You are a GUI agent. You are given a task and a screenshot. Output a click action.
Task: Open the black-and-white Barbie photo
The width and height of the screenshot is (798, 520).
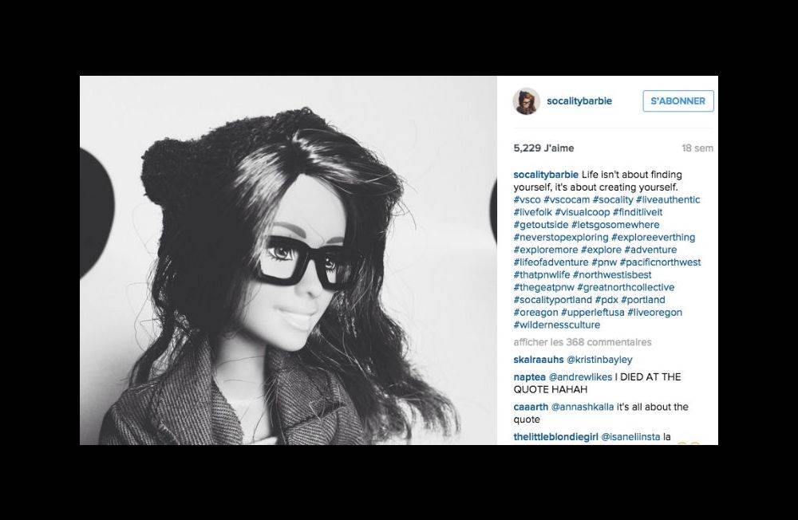coord(288,260)
